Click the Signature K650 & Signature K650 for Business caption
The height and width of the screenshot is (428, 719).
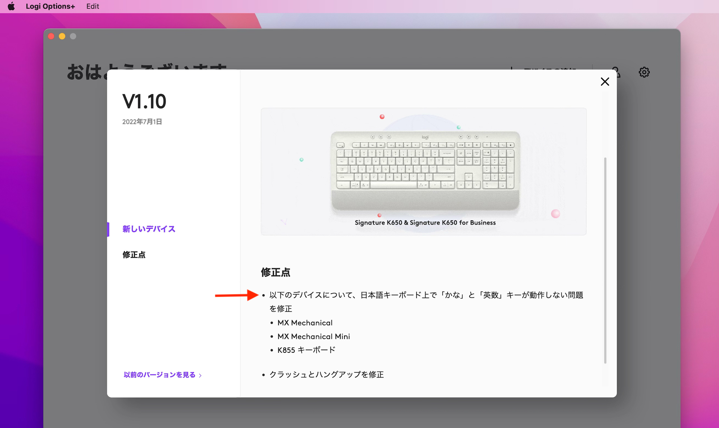425,223
